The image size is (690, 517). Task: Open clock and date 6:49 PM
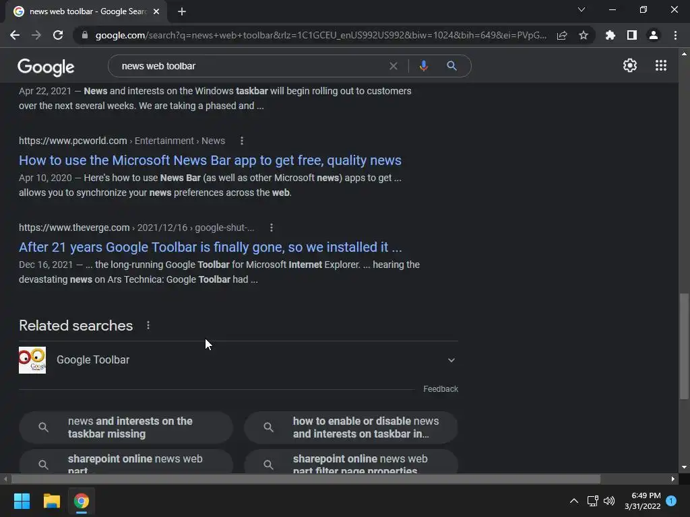tap(642, 501)
